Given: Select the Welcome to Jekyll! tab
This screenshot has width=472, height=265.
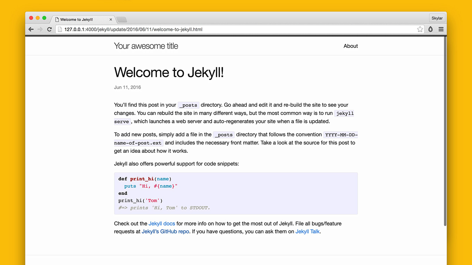Looking at the screenshot, I should click(x=80, y=20).
